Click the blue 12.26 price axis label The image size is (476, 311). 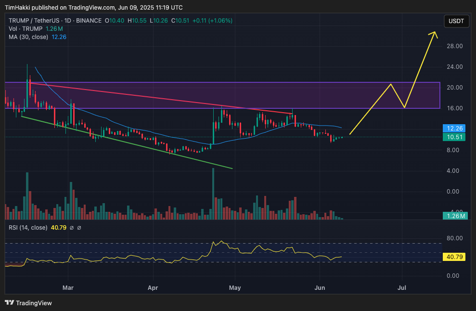(454, 128)
